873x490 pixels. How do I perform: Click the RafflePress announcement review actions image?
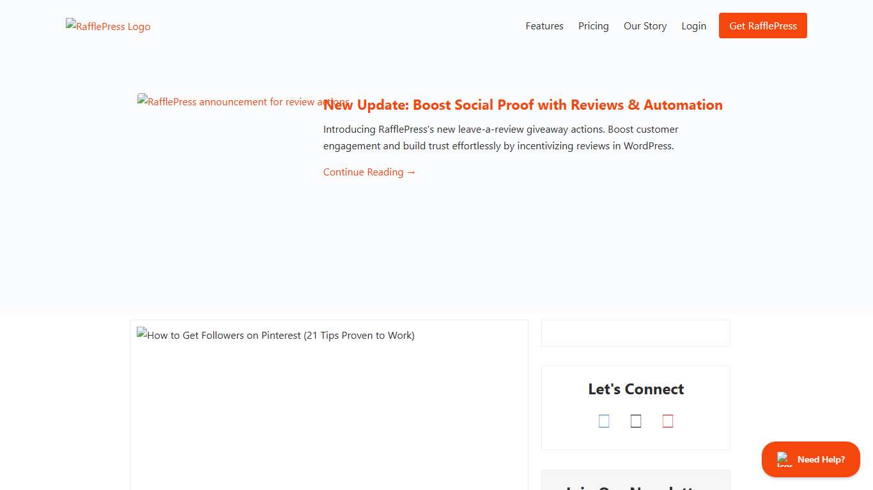[243, 101]
